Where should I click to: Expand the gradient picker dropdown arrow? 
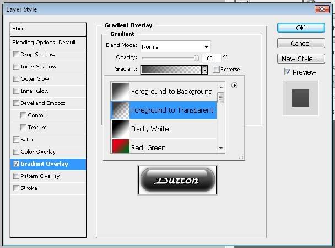204,70
